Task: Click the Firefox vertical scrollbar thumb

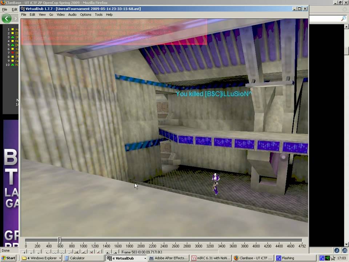Action: tap(346, 51)
